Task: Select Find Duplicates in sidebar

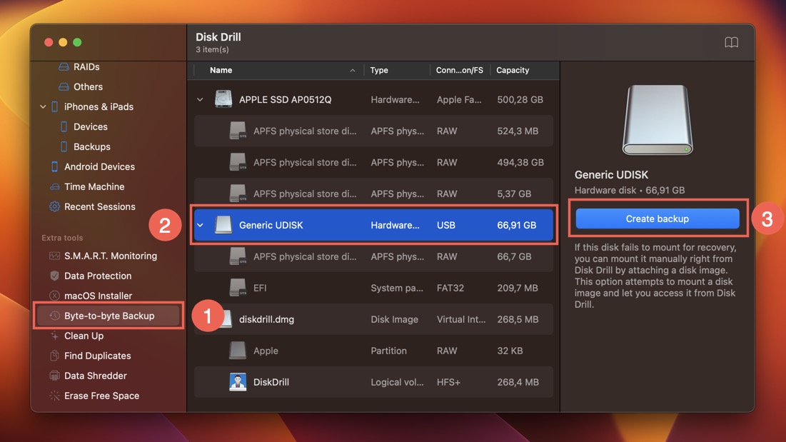Action: click(x=97, y=356)
